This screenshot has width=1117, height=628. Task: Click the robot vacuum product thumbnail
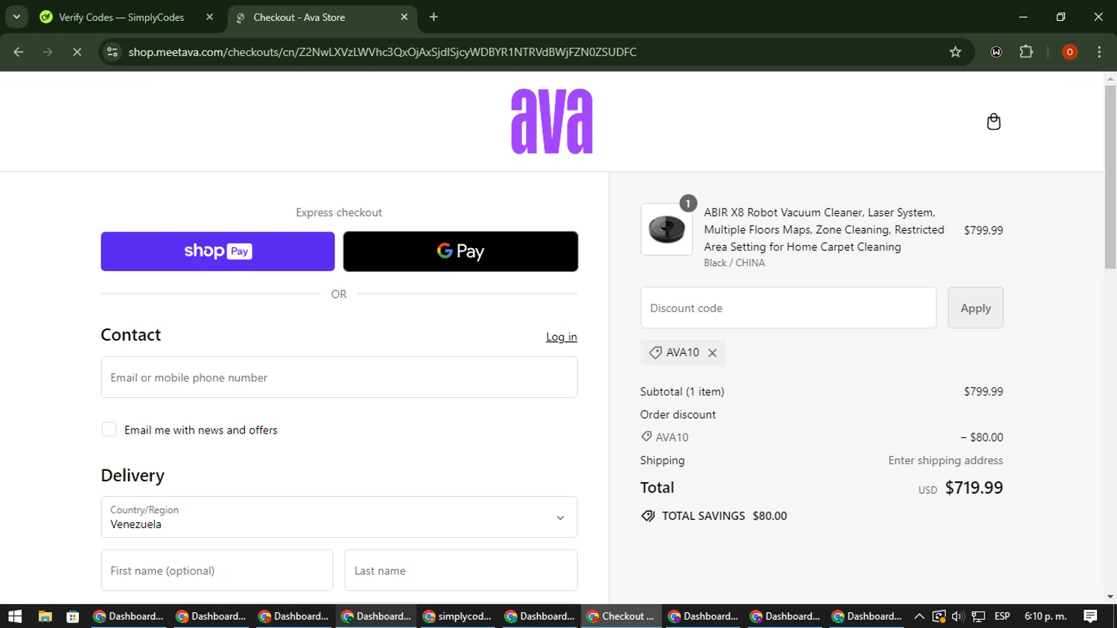(666, 229)
